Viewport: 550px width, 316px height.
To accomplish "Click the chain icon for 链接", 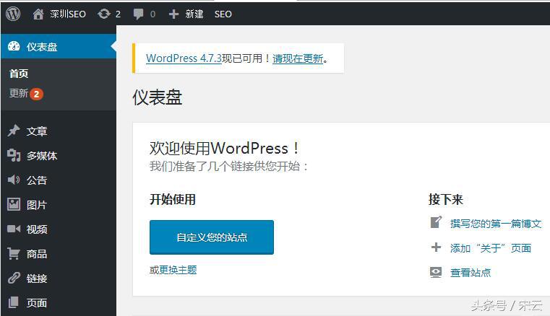I will tap(14, 278).
